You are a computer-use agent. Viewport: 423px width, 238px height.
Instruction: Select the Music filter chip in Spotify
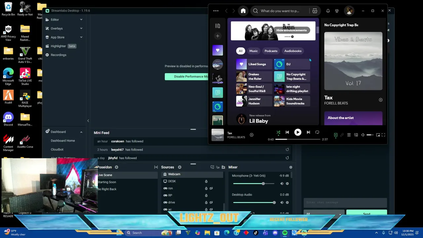coord(253,51)
